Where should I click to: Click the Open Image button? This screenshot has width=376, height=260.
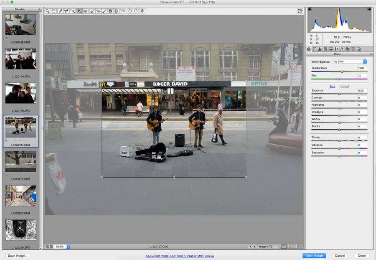(314, 256)
